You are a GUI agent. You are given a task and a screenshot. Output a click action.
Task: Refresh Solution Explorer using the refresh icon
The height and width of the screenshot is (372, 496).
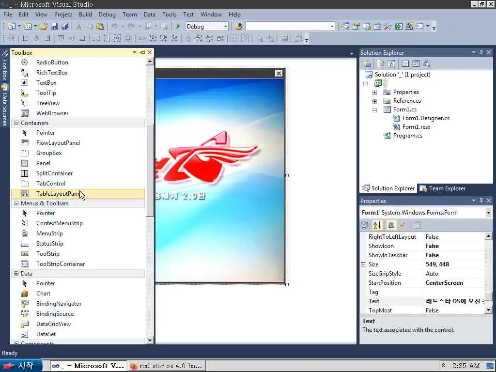point(391,63)
